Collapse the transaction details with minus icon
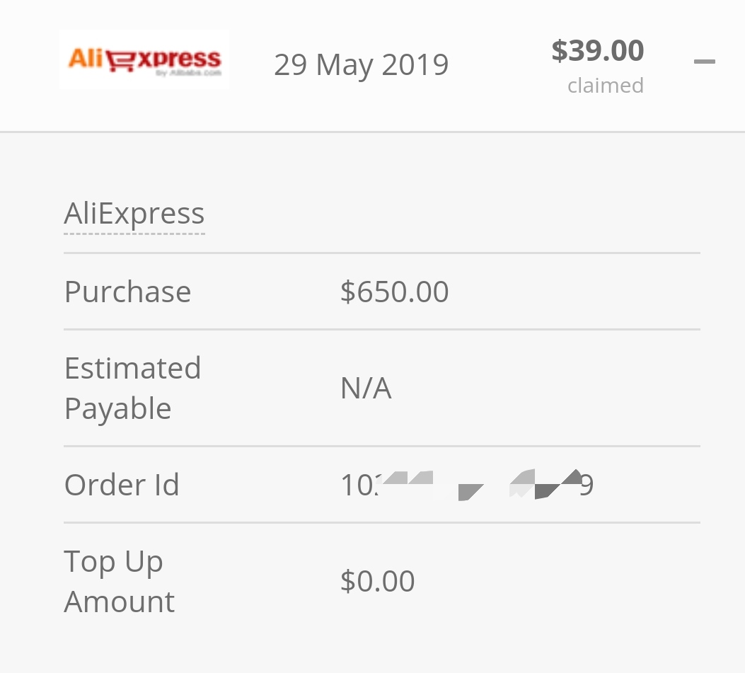The width and height of the screenshot is (745, 673). pos(704,62)
